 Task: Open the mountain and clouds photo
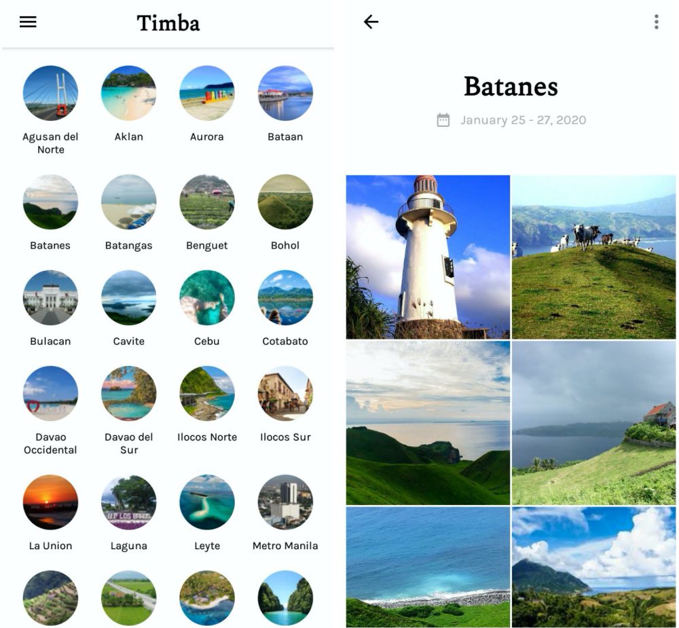(593, 567)
